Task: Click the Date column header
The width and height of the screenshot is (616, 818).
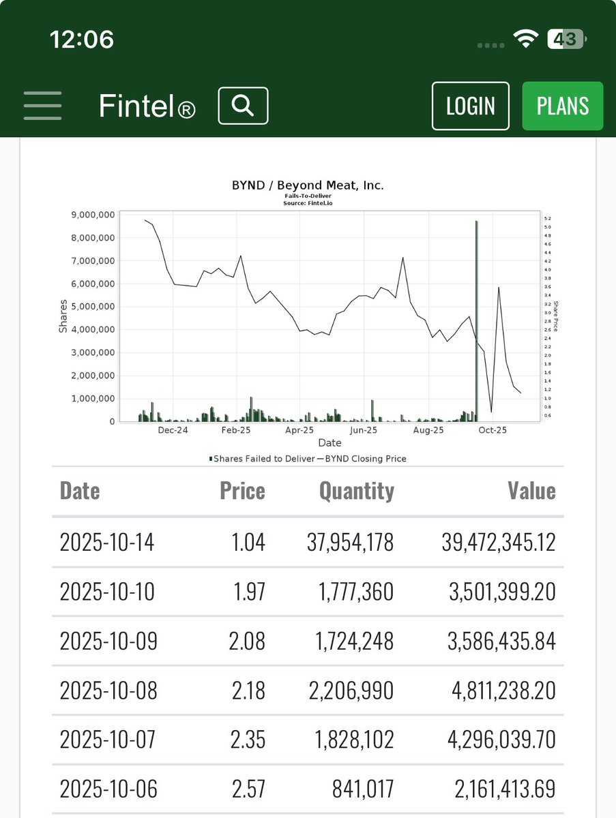Action: (x=80, y=491)
